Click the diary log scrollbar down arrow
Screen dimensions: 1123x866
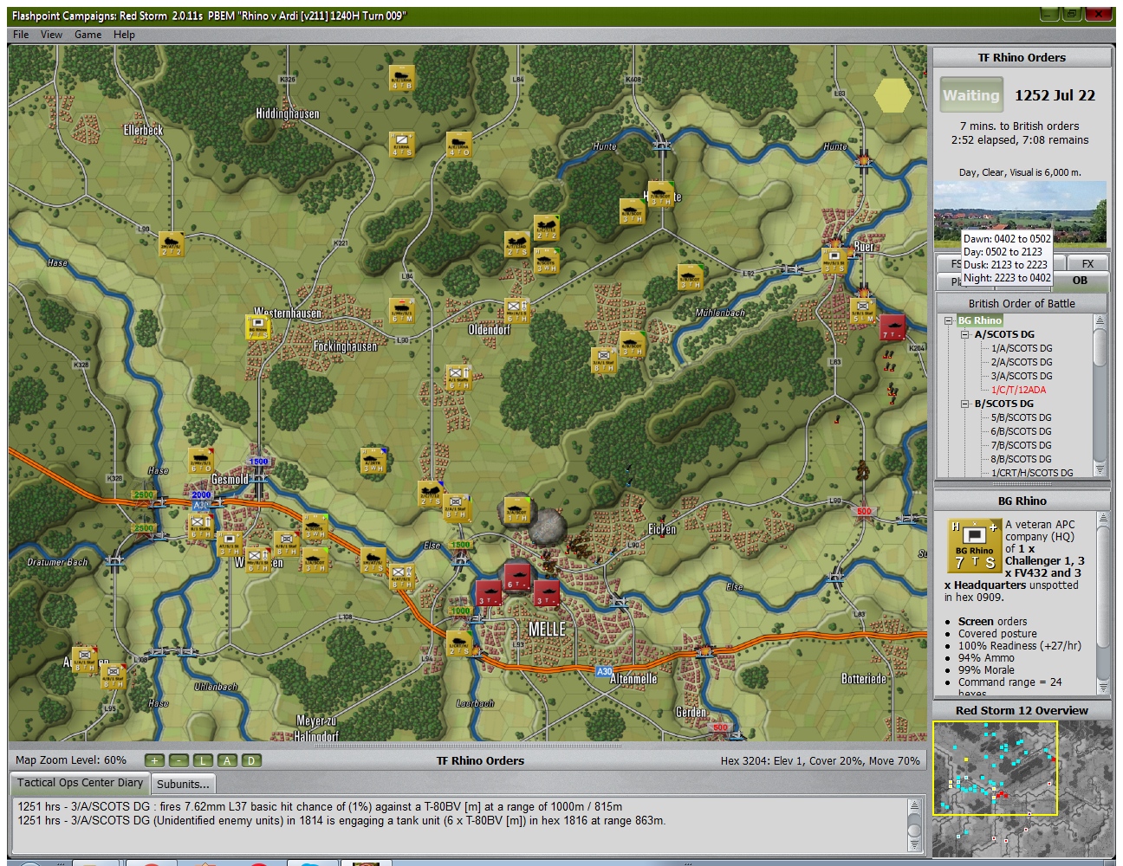[x=914, y=845]
